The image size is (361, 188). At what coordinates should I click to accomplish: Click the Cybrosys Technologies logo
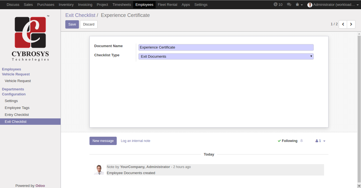pos(30,39)
